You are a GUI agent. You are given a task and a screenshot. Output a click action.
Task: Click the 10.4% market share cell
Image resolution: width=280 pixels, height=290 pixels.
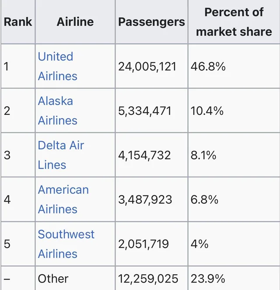[207, 111]
